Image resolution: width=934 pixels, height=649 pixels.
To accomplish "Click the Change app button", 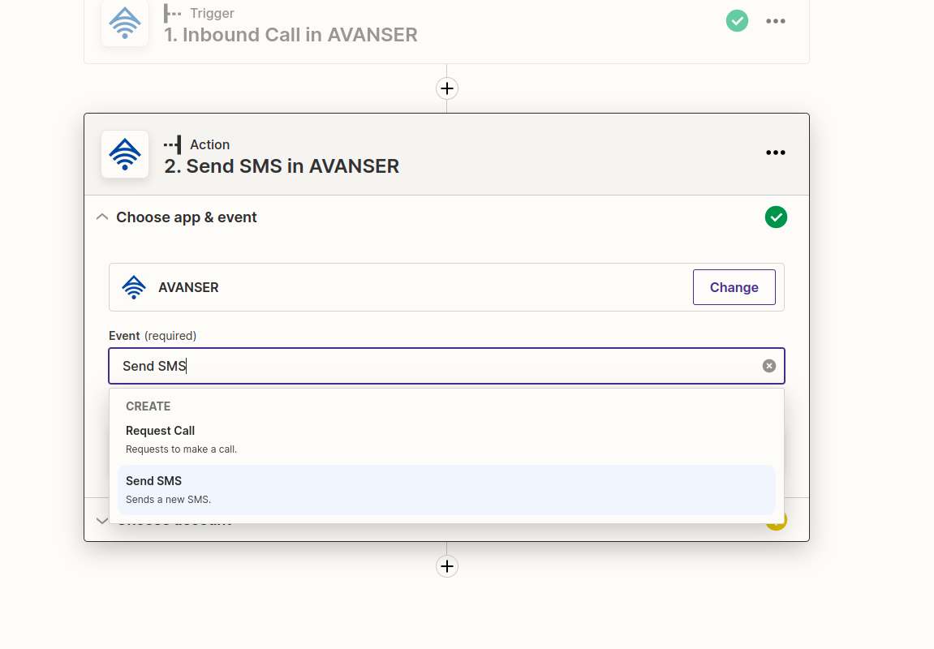I will (x=734, y=287).
